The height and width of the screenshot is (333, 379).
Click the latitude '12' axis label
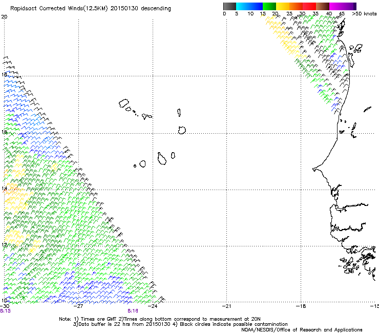(x=4, y=244)
